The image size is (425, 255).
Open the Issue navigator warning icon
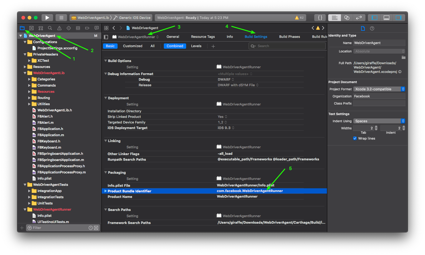click(59, 28)
